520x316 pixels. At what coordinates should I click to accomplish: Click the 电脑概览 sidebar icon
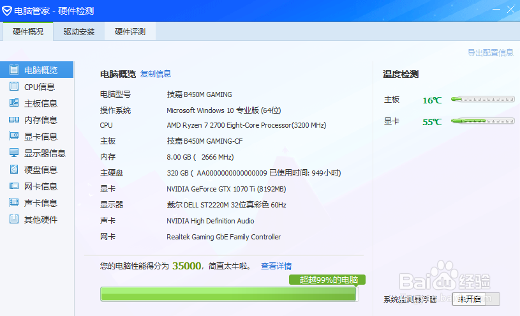point(14,70)
